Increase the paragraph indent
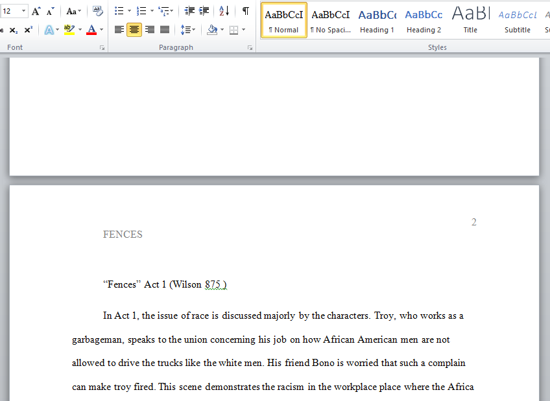 tap(204, 11)
